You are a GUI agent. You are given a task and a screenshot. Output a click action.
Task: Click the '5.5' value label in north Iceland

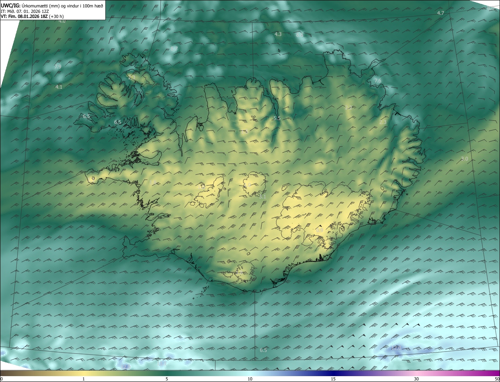tap(277, 118)
